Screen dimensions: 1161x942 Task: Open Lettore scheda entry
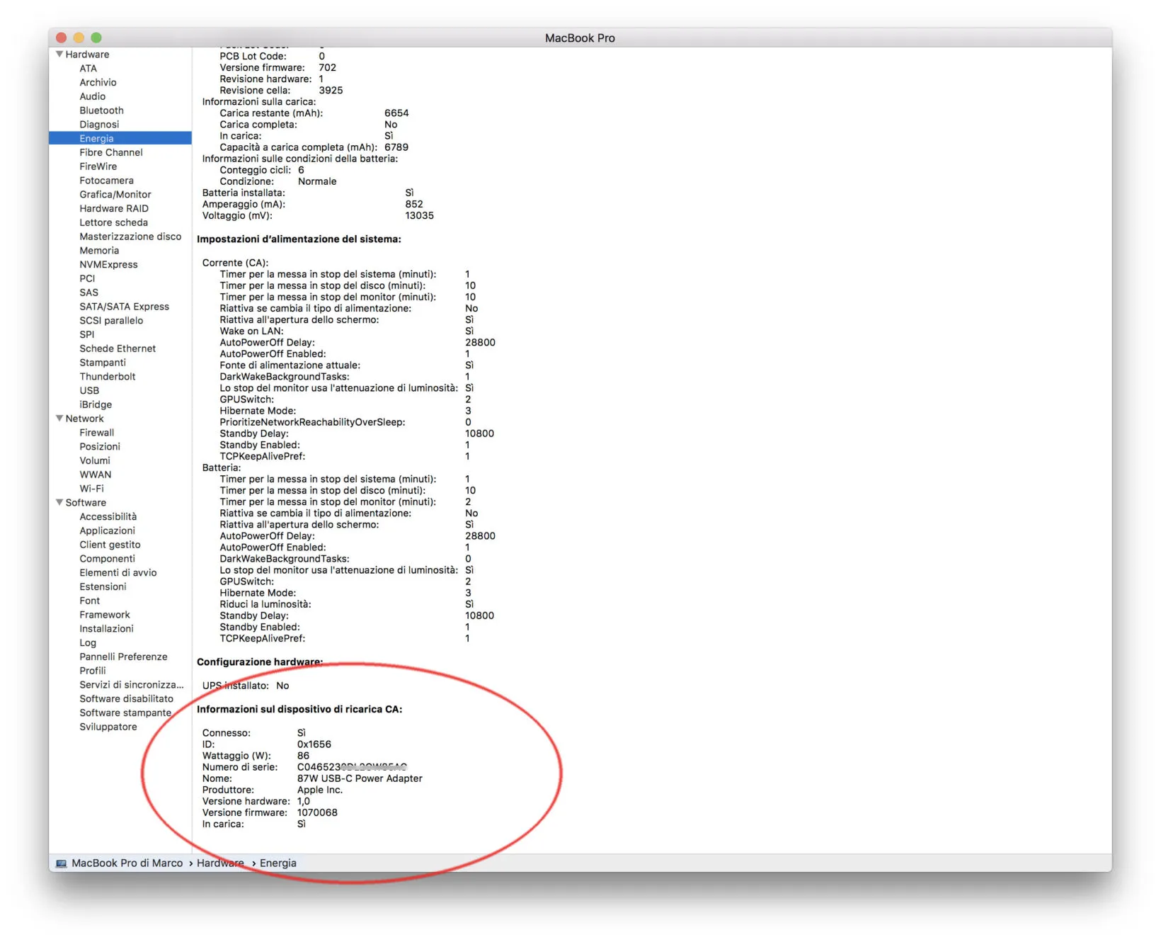(113, 223)
